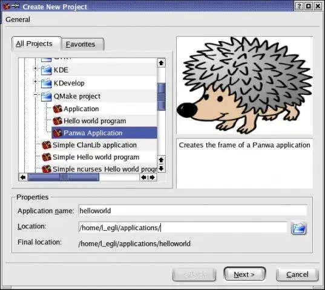Expand the KDE tree node
The image size is (325, 290).
tap(36, 68)
